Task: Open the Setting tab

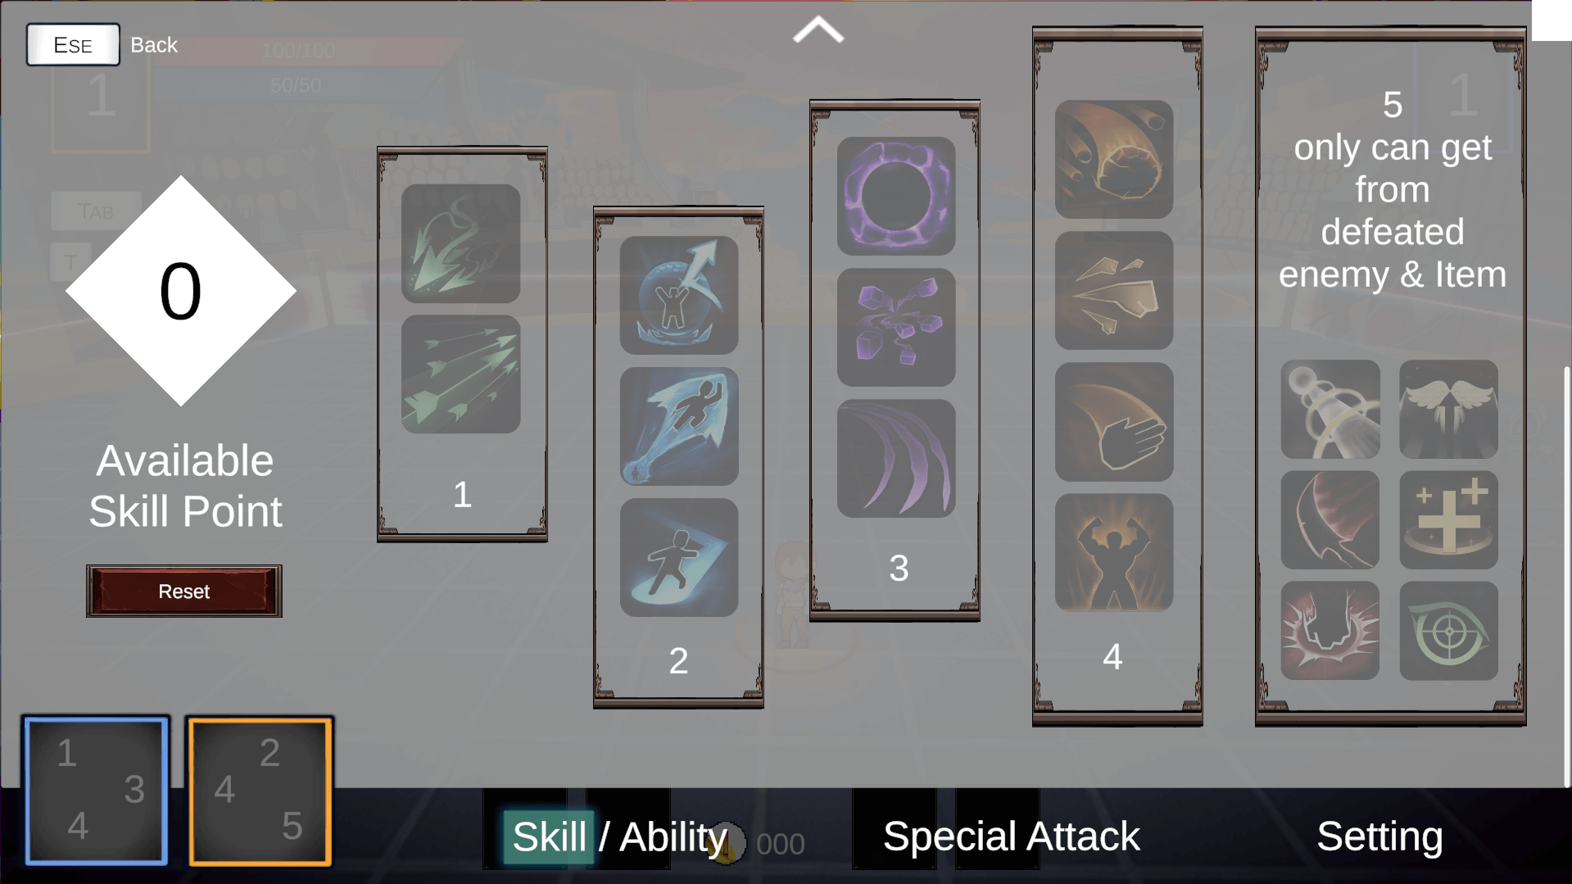Action: click(x=1379, y=836)
